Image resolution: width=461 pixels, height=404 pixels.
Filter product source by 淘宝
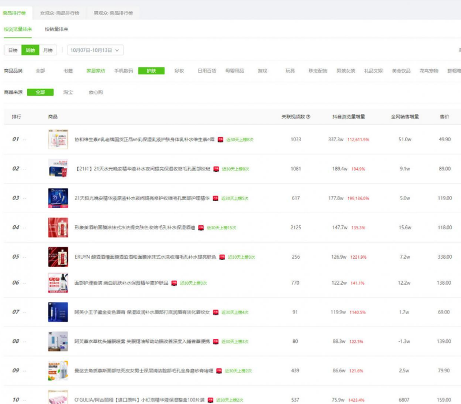click(68, 92)
